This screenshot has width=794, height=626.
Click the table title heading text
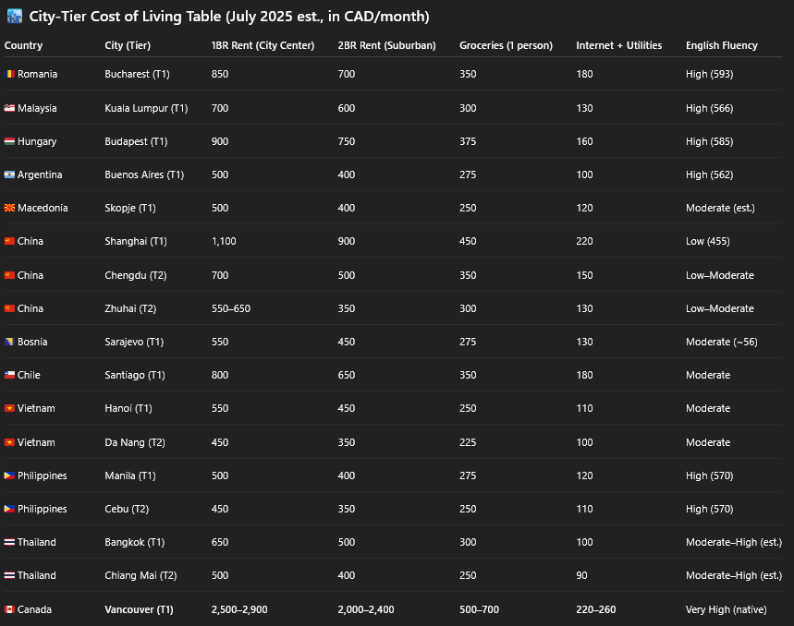pos(229,17)
